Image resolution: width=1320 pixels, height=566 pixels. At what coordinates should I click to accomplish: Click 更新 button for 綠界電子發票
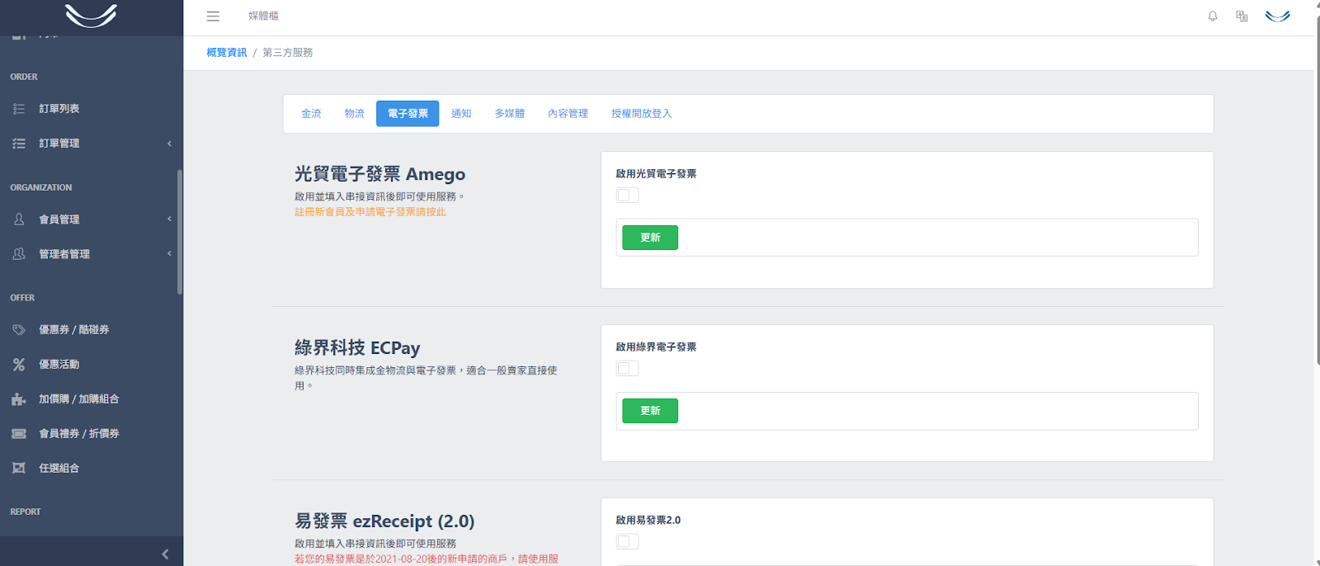[650, 411]
